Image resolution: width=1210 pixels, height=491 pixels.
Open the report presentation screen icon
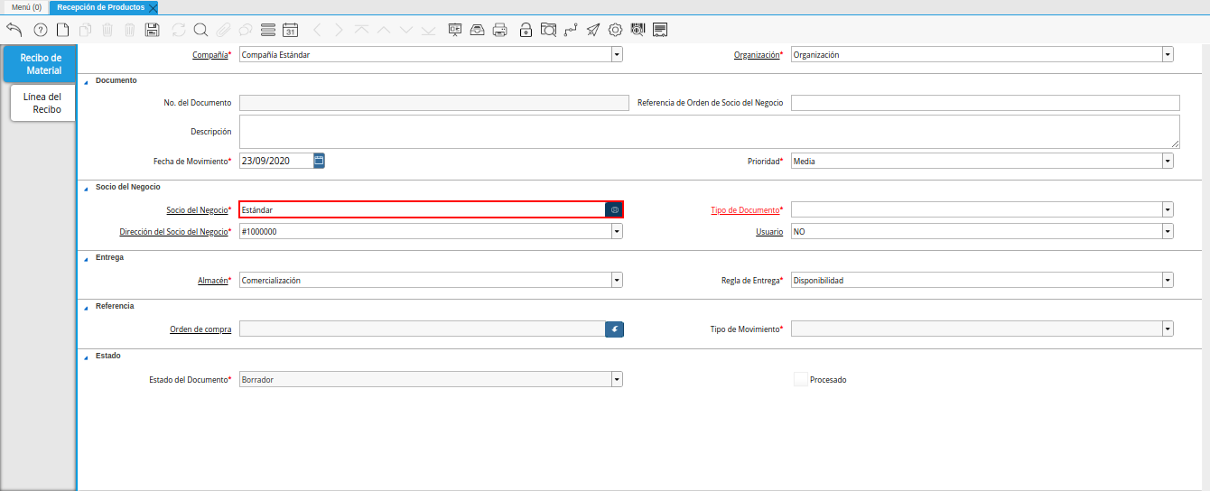[x=455, y=30]
